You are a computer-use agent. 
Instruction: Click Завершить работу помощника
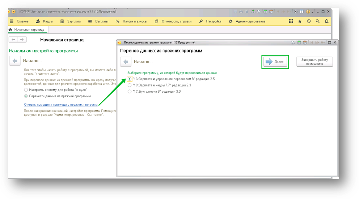click(314, 62)
